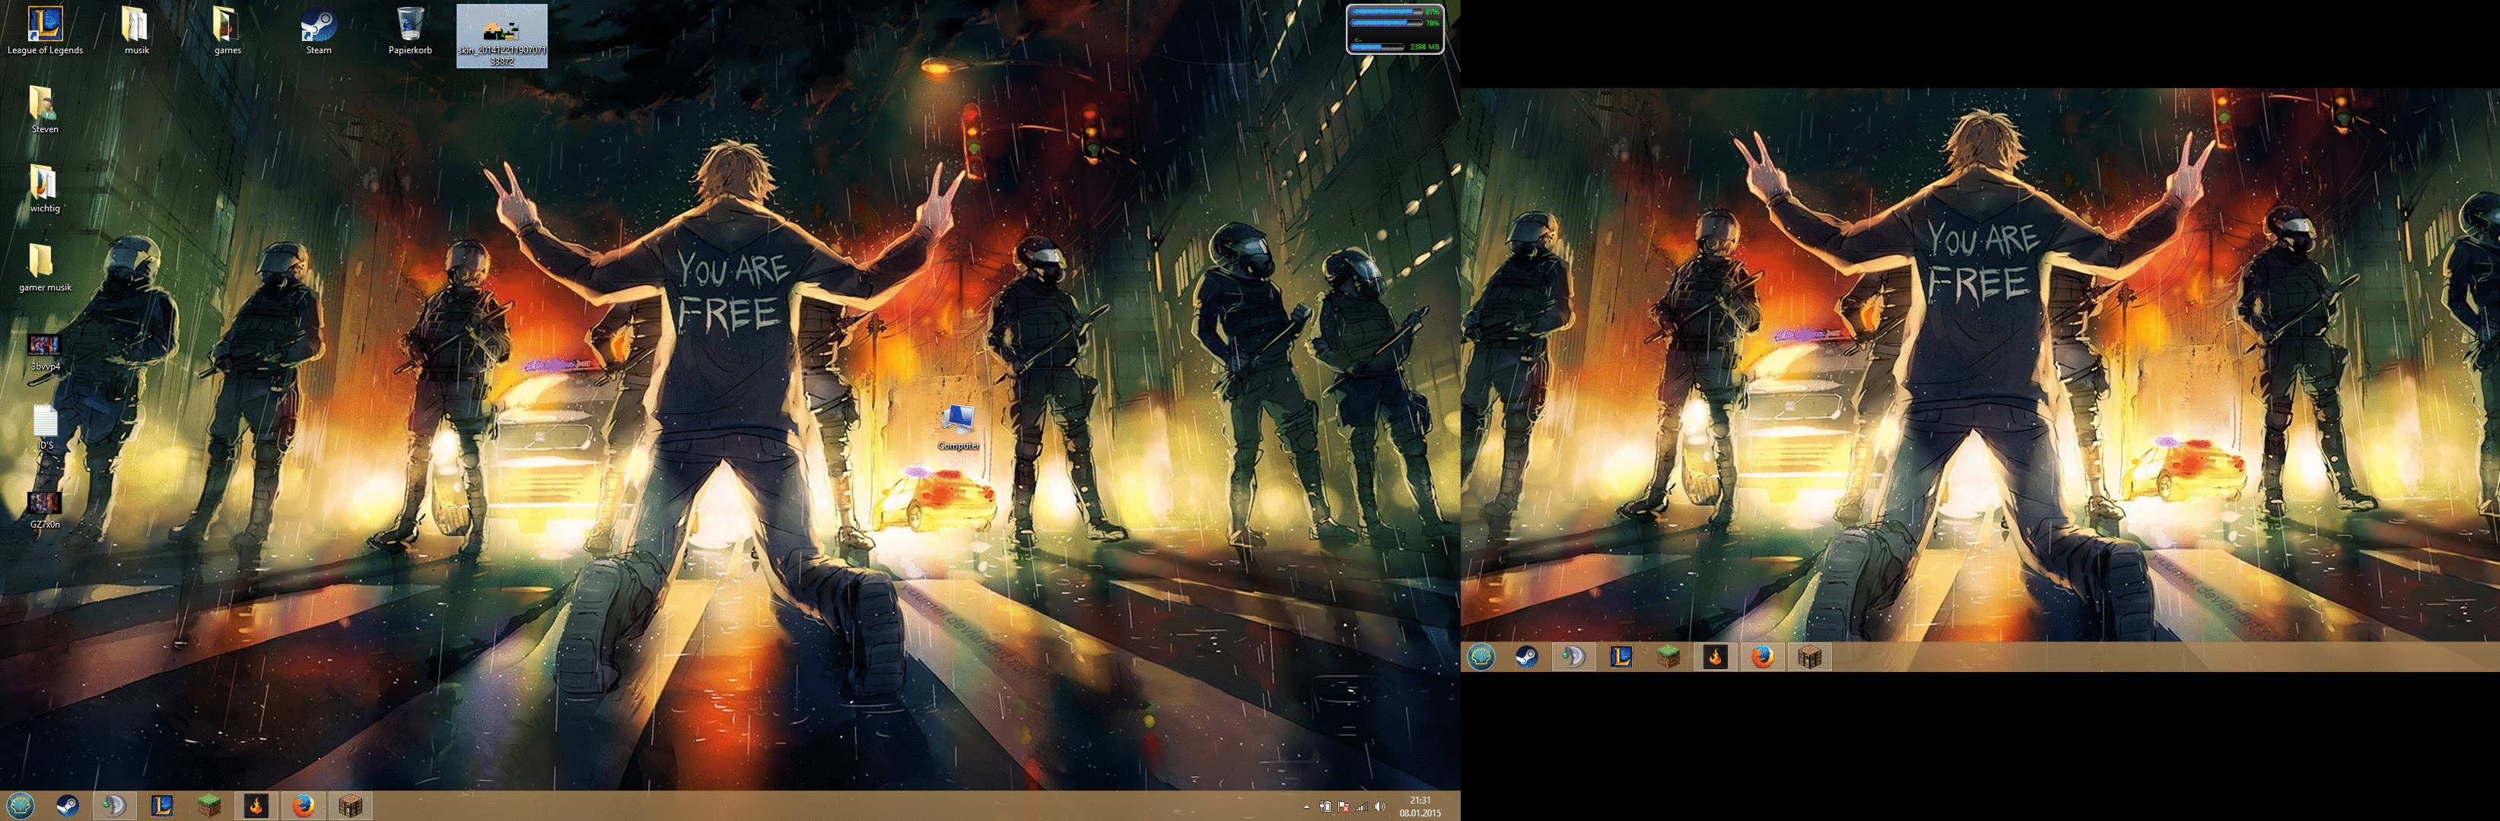Open the Steven user folder icon
Screen dimensions: 2500x821
pos(45,109)
